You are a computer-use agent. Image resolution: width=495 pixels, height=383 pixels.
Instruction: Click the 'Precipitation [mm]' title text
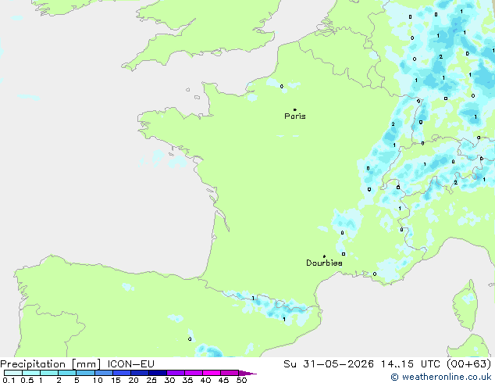(x=51, y=364)
